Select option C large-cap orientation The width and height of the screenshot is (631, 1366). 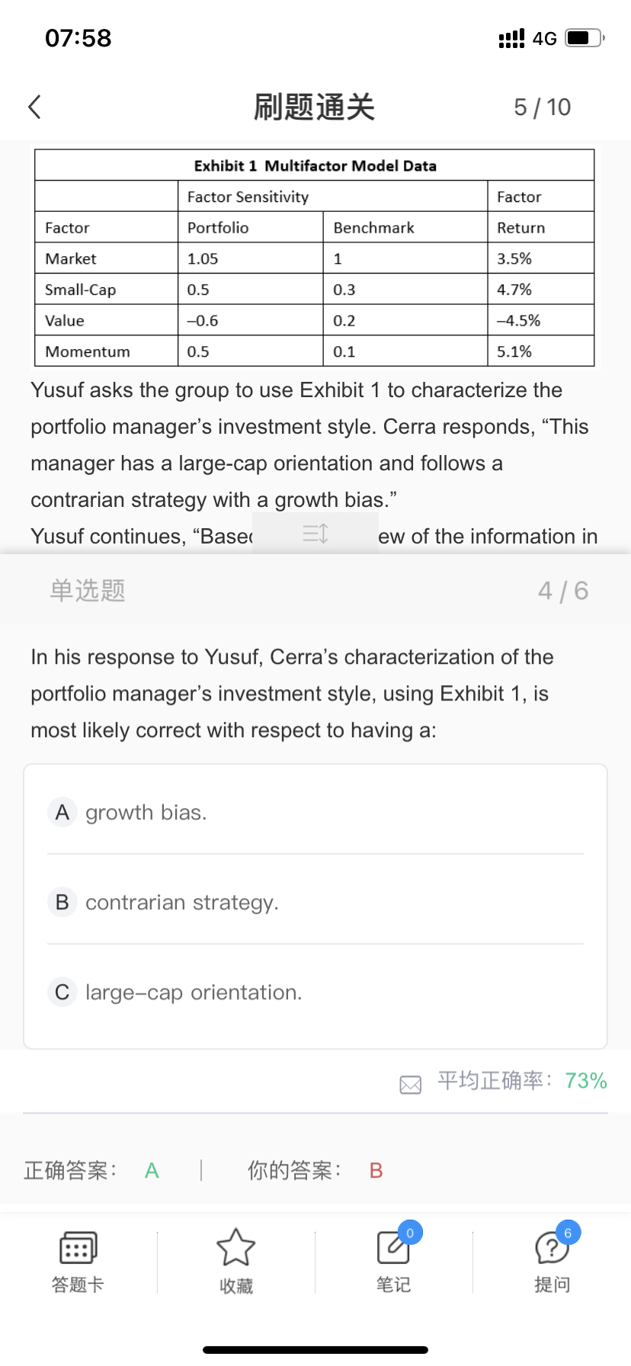tap(193, 992)
